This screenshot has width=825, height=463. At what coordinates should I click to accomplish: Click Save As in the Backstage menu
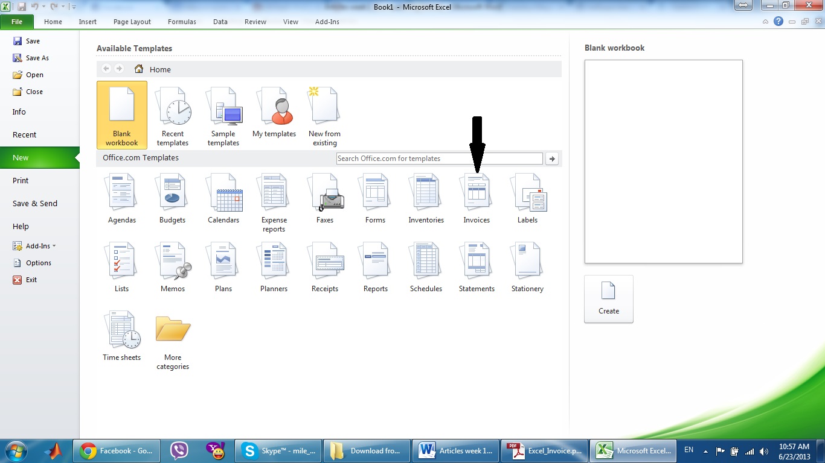[31, 58]
